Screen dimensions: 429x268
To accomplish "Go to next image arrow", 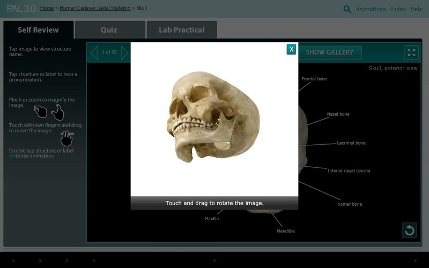I will tap(124, 53).
